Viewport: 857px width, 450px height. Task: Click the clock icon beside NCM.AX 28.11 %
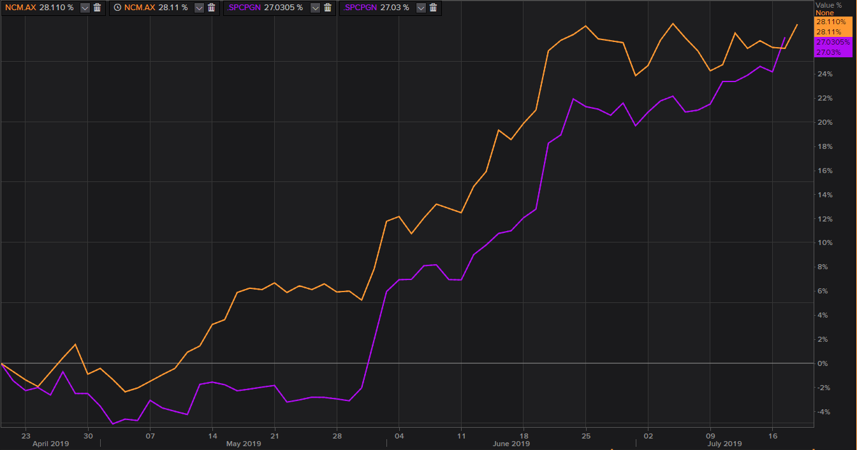tap(117, 8)
